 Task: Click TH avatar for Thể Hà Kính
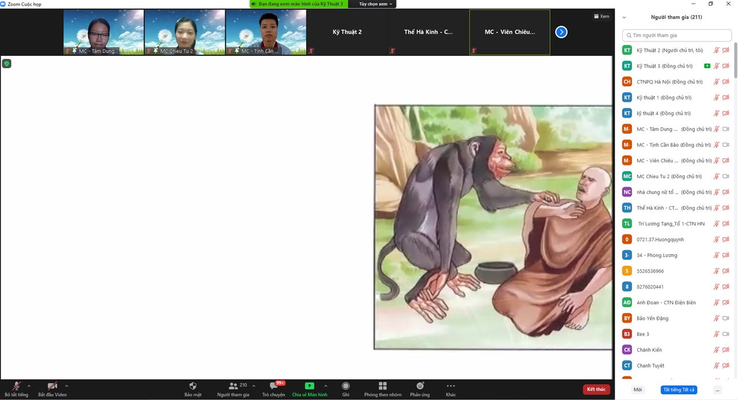[627, 207]
